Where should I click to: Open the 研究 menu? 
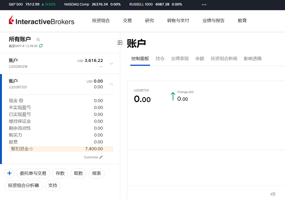(150, 20)
